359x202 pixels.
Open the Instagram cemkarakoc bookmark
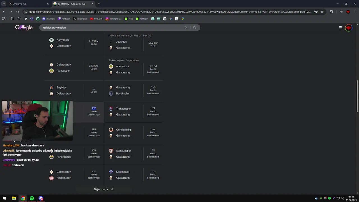(x=113, y=19)
